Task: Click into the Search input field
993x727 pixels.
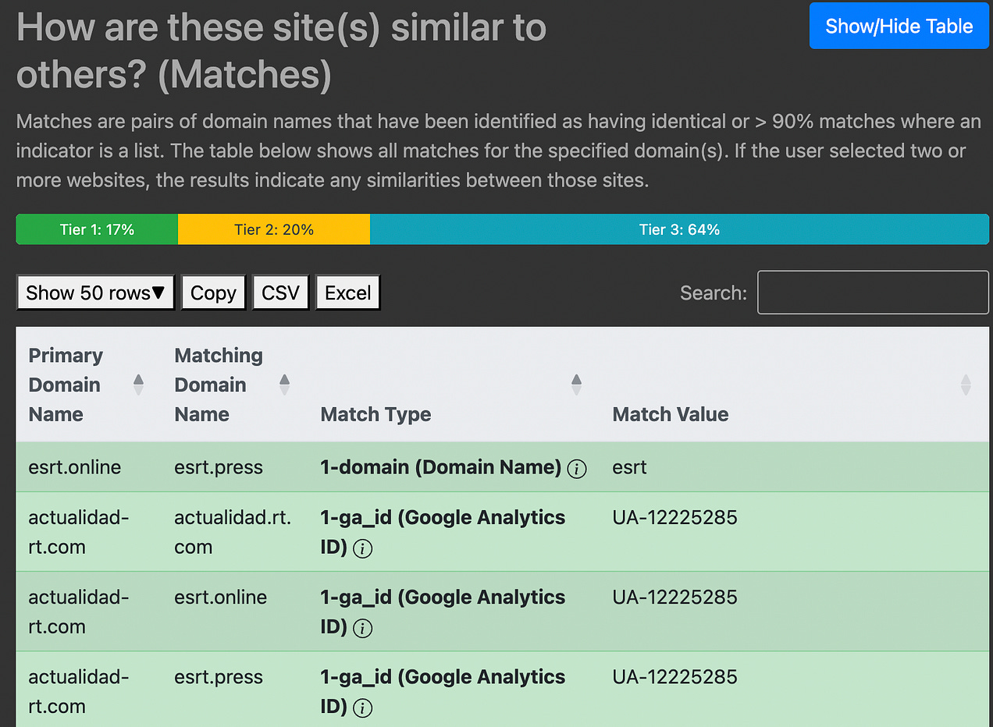Action: 873,293
